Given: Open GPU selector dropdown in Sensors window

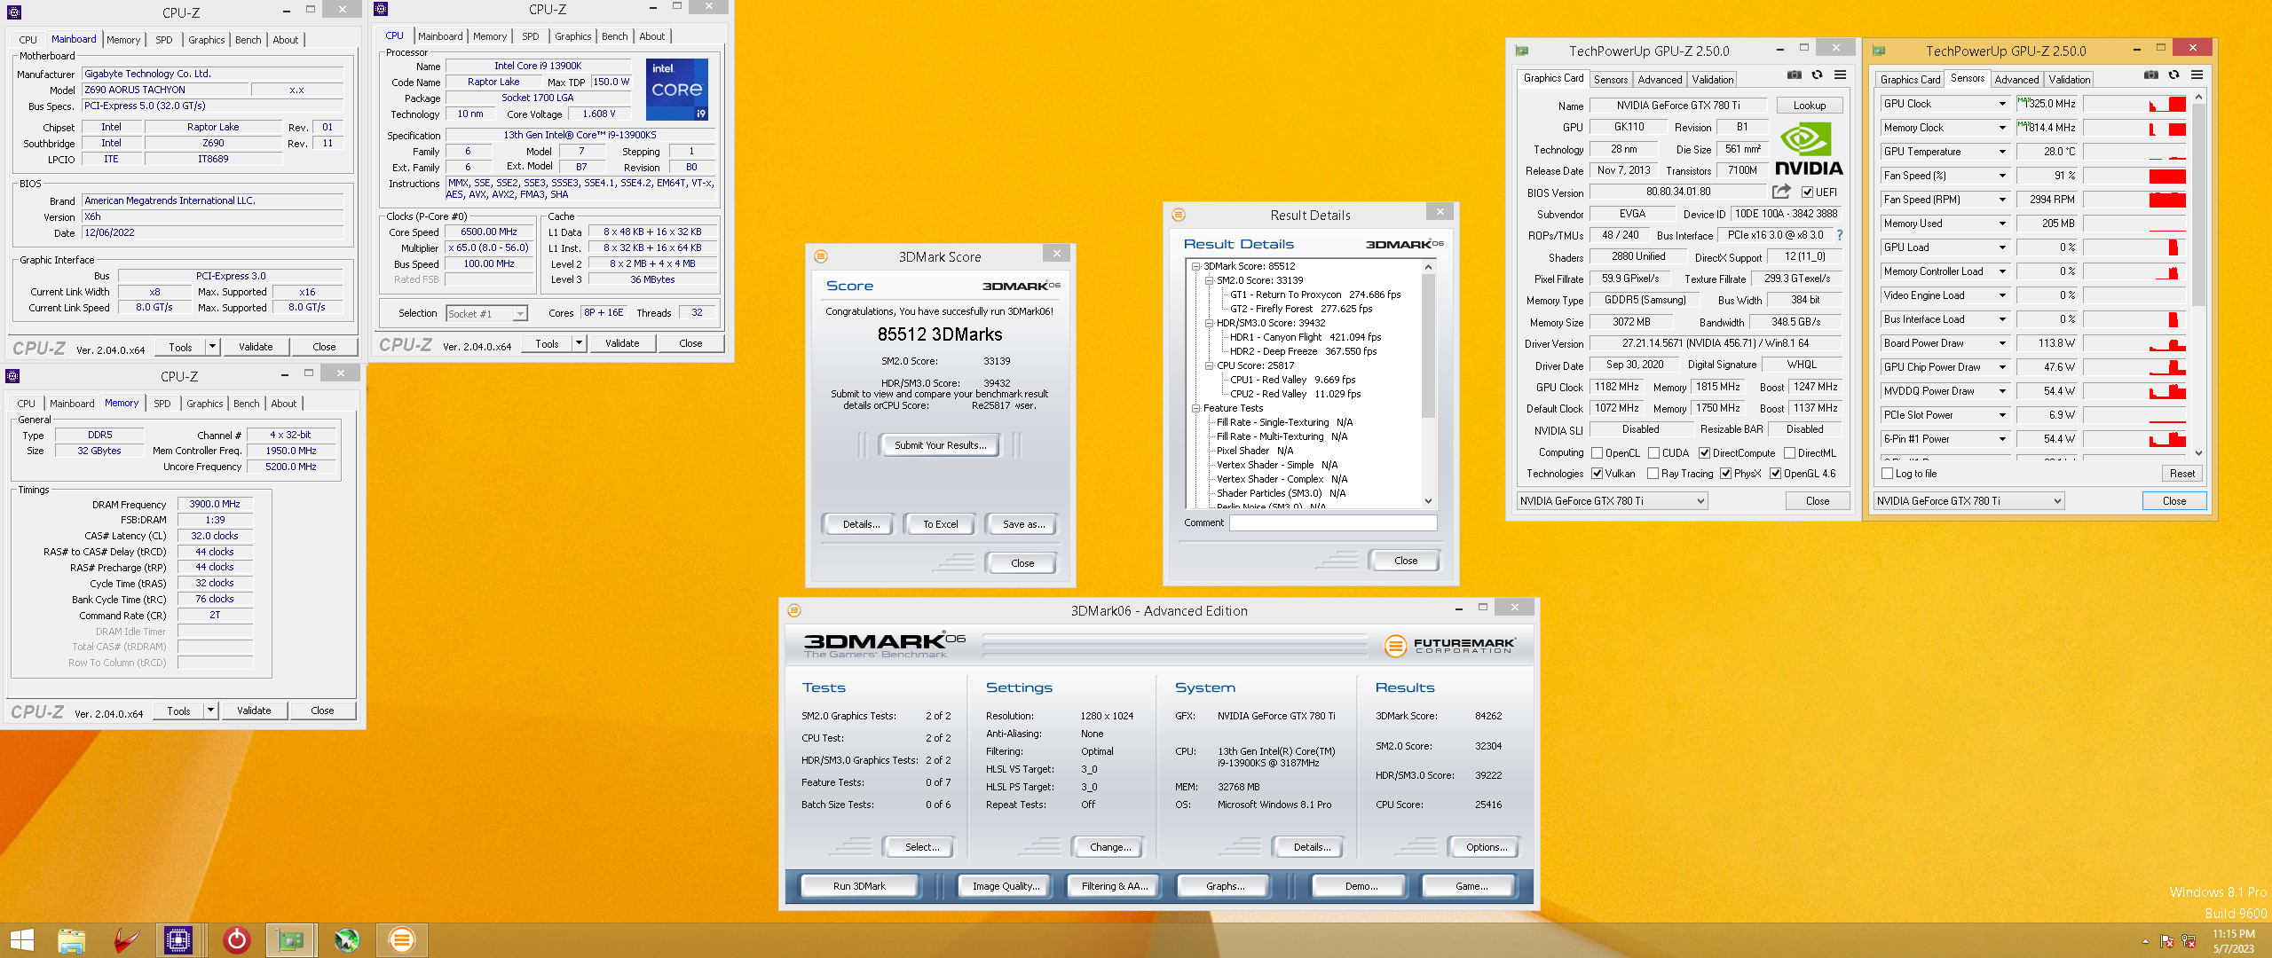Looking at the screenshot, I should click(1968, 501).
